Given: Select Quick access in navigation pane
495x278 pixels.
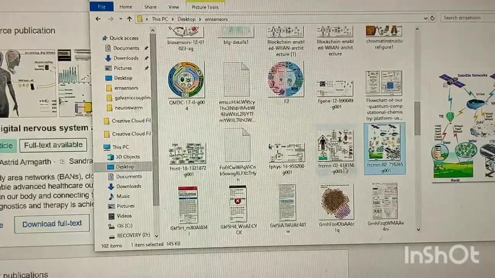Looking at the screenshot, I should click(123, 38).
